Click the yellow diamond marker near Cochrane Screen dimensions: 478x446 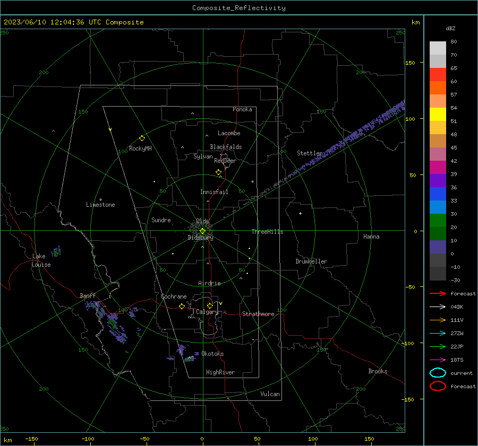click(x=182, y=306)
